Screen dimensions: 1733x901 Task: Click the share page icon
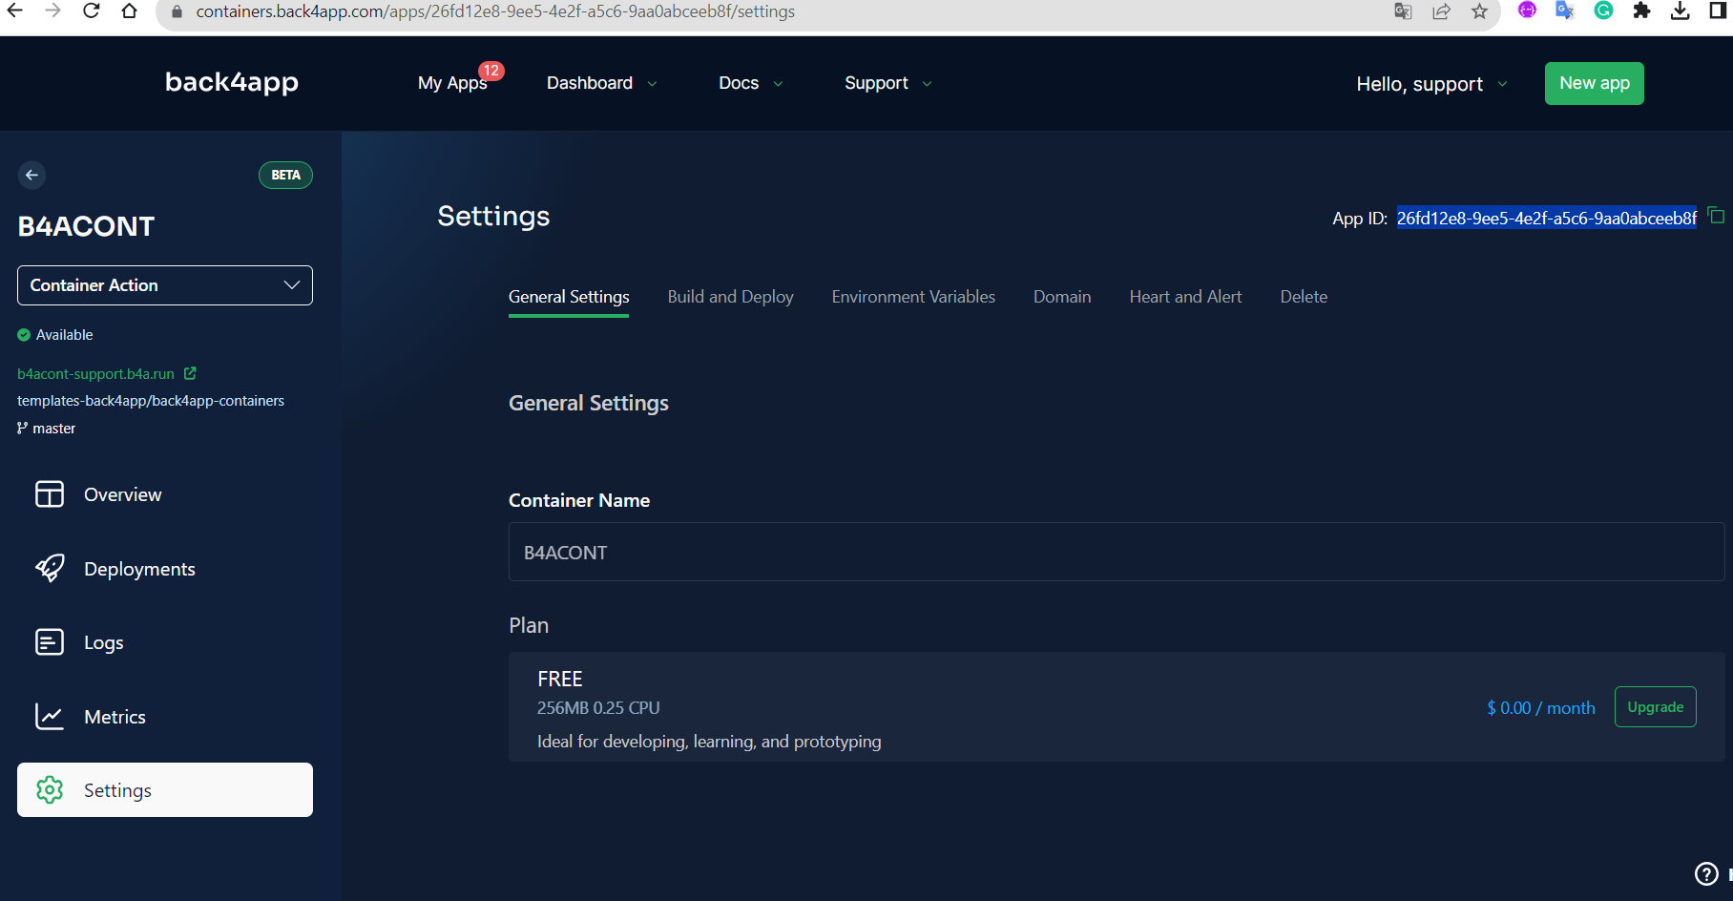(x=1441, y=11)
